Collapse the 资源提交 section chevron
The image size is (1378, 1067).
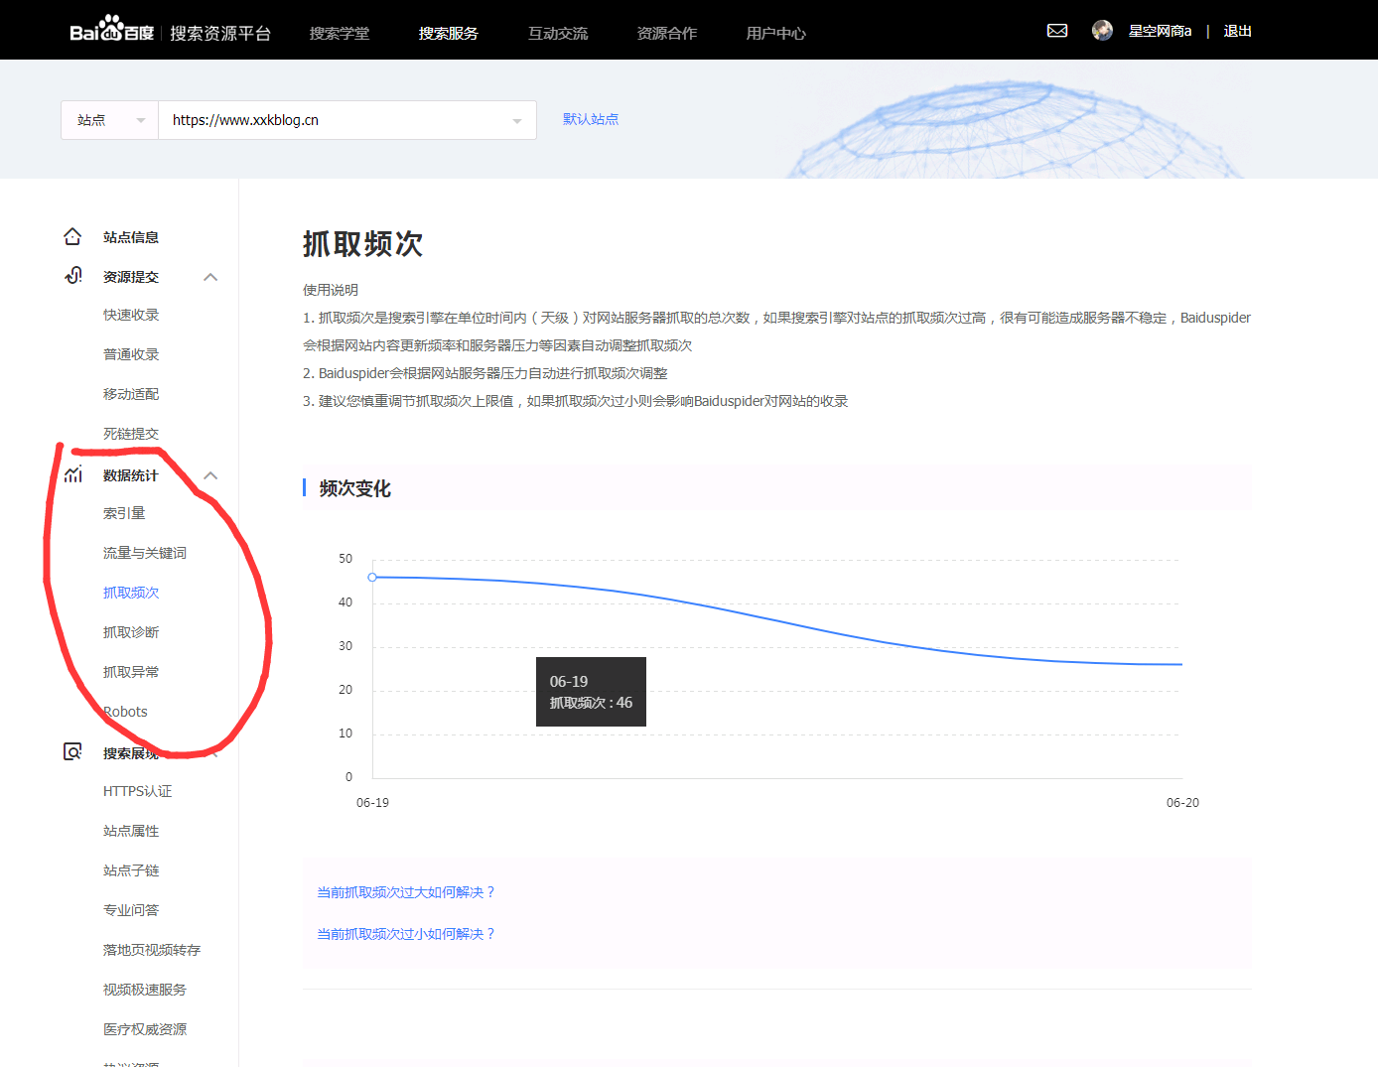[210, 277]
